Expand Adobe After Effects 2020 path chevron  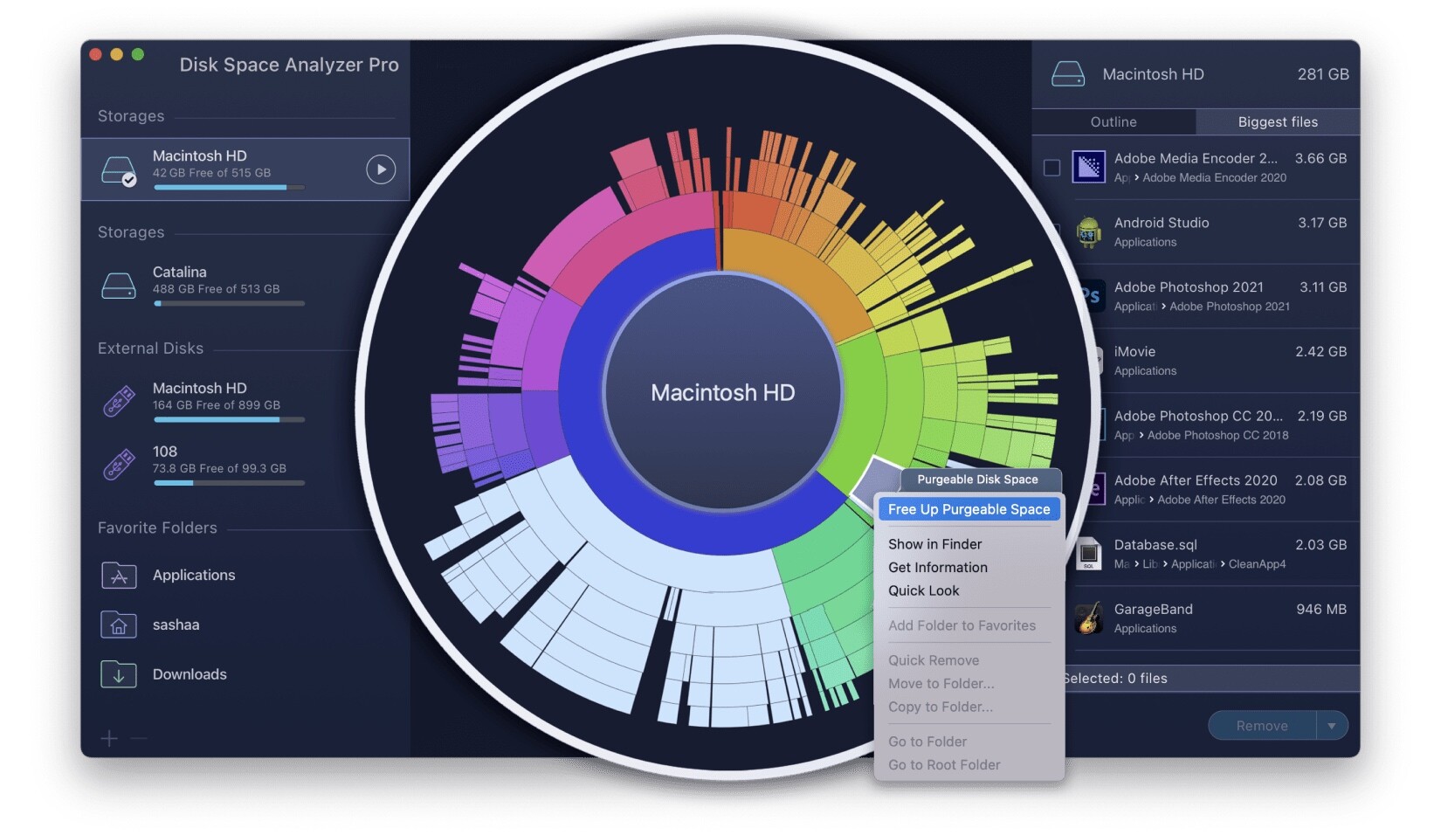(x=1151, y=500)
